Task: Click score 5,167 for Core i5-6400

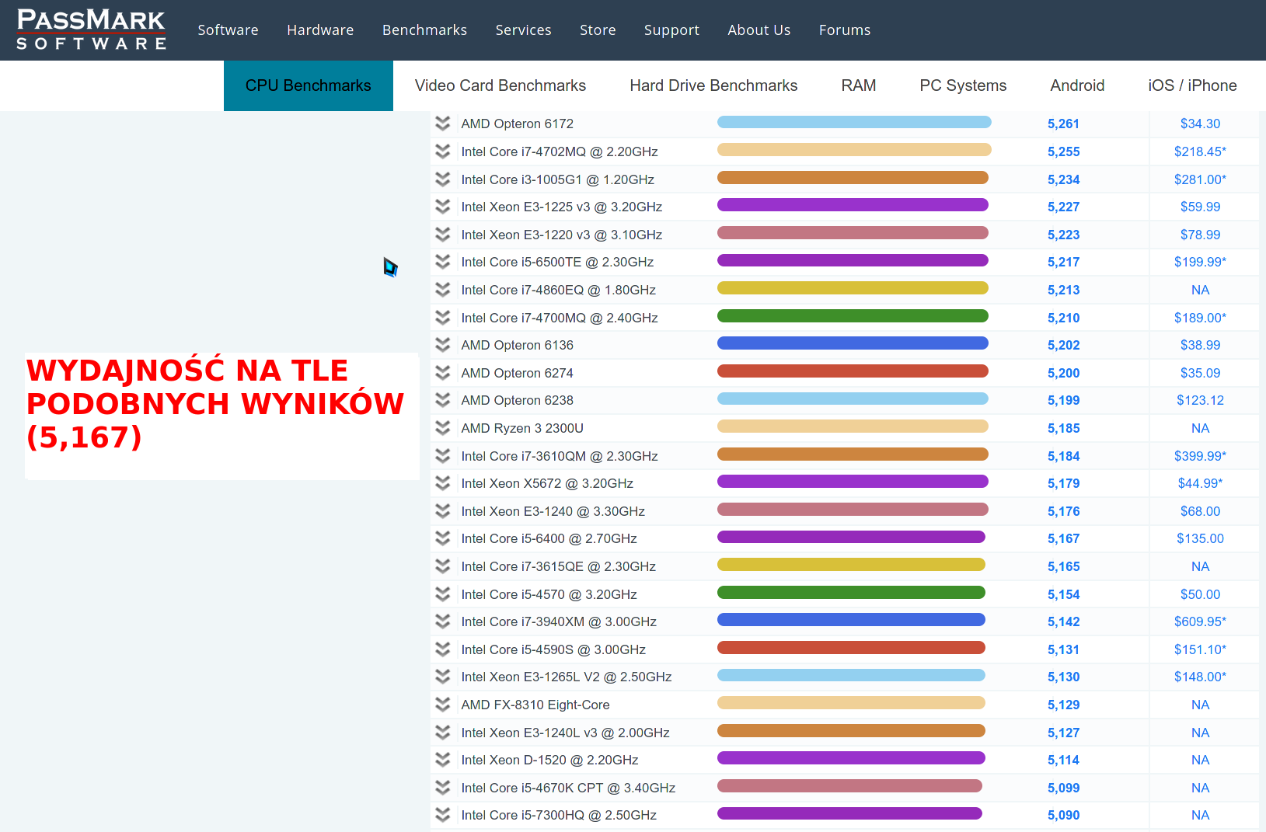Action: point(1063,538)
